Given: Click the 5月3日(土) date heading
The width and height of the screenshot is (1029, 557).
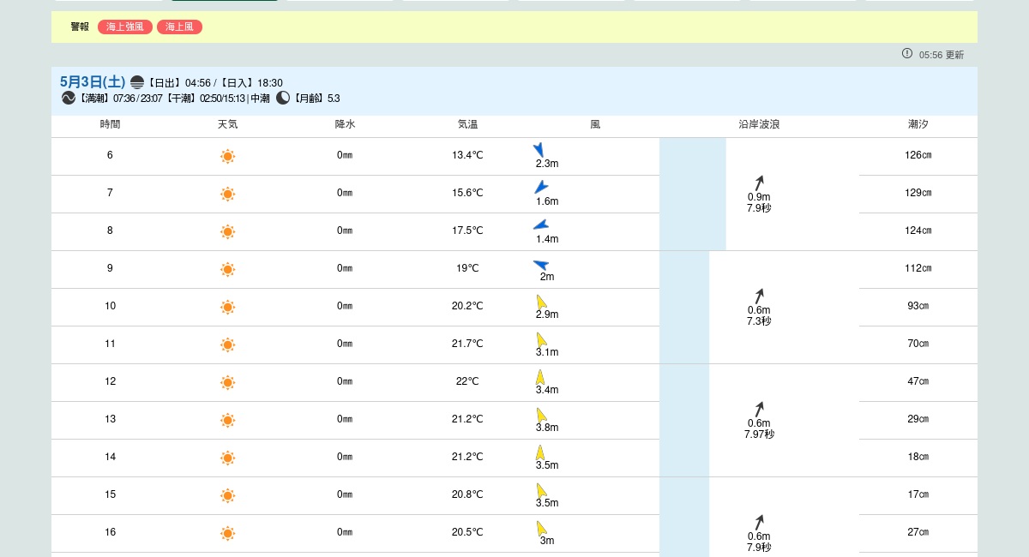Looking at the screenshot, I should [x=93, y=82].
